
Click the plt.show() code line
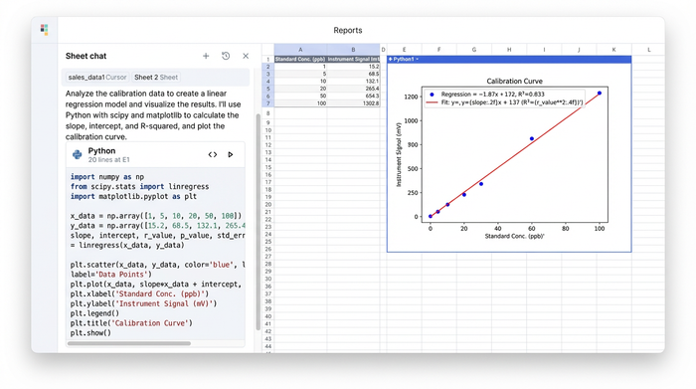pos(90,333)
